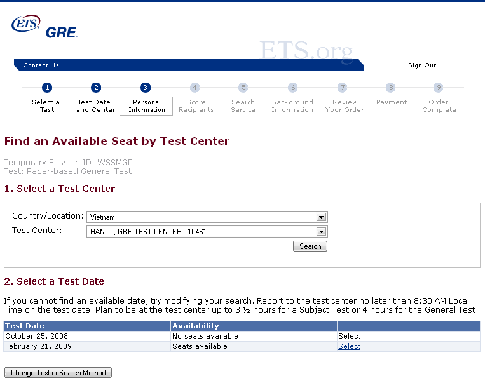The width and height of the screenshot is (485, 390).
Task: Click step 4 circle icon
Action: click(x=195, y=88)
